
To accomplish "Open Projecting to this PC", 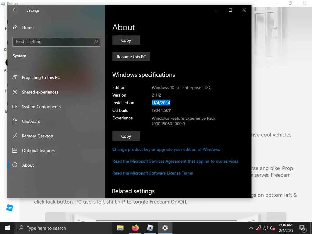I will coord(41,77).
